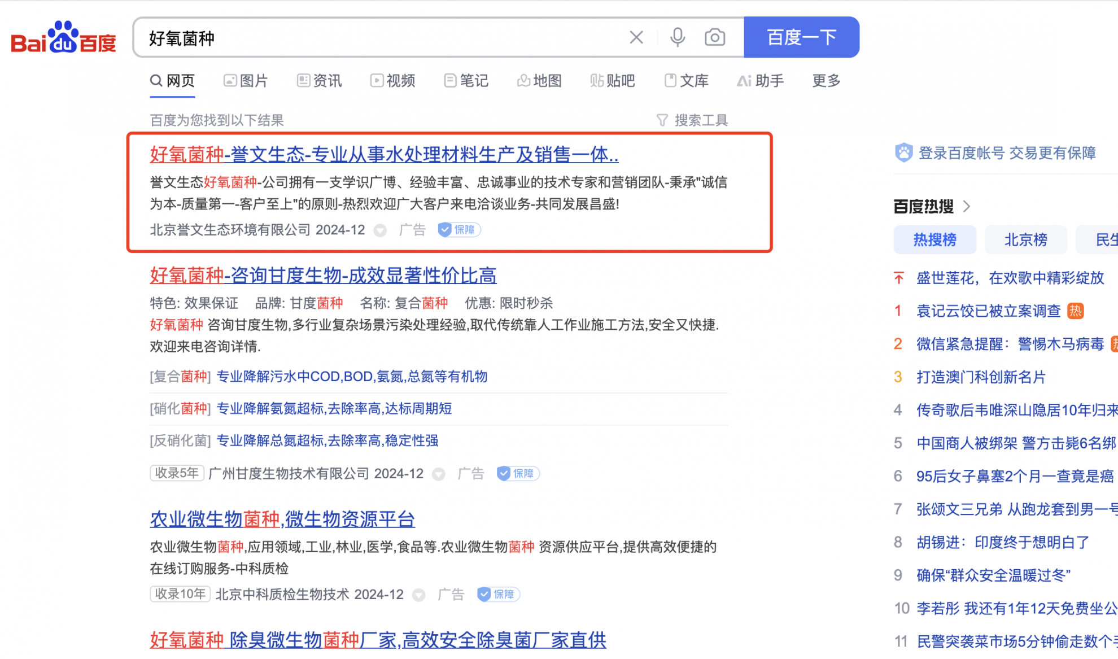The width and height of the screenshot is (1118, 659).
Task: Open hot topic 微信紧急提醒:警惕木马病毒
Action: point(1010,344)
